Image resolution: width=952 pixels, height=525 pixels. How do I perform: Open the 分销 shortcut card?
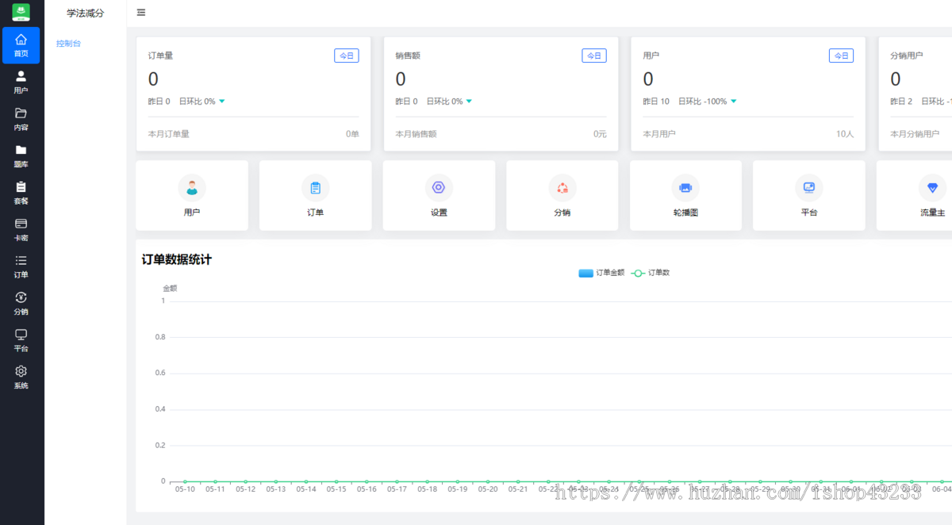click(x=562, y=196)
